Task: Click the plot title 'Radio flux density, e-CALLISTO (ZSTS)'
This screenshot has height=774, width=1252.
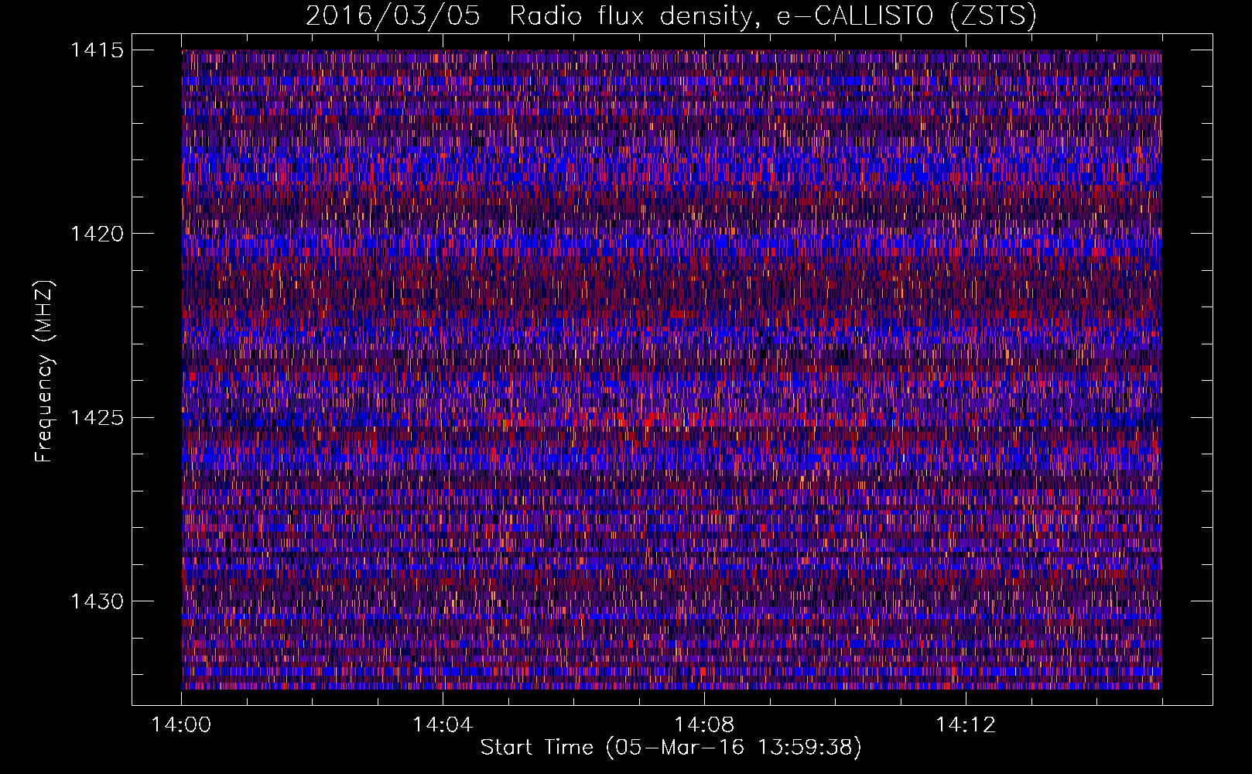Action: [773, 15]
